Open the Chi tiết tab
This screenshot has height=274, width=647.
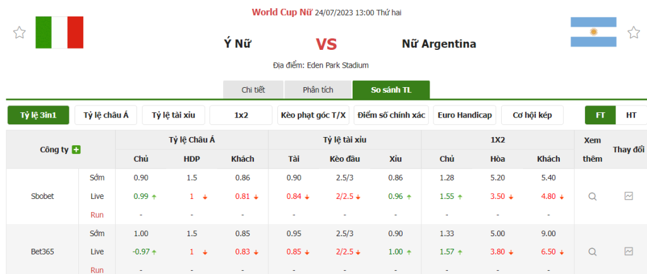click(x=253, y=90)
